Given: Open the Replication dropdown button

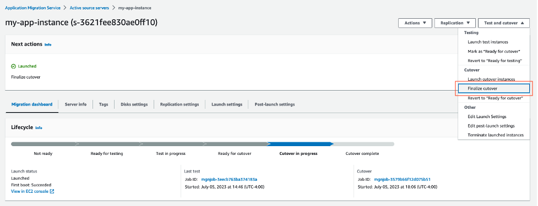Looking at the screenshot, I should (x=455, y=23).
